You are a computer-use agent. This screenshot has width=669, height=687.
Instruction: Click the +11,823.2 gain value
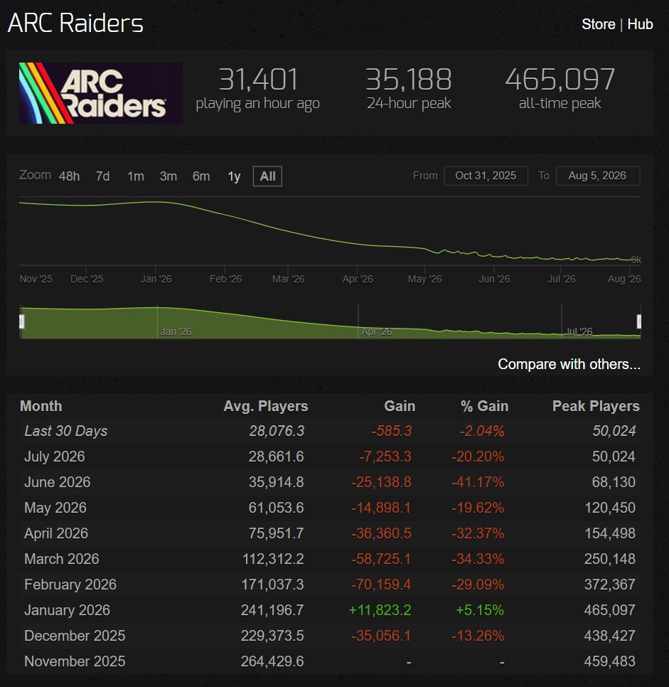[380, 610]
